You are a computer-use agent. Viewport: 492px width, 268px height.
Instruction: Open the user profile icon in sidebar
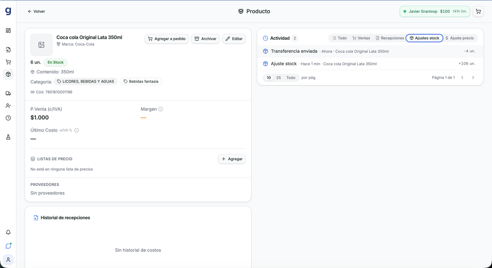point(8,260)
